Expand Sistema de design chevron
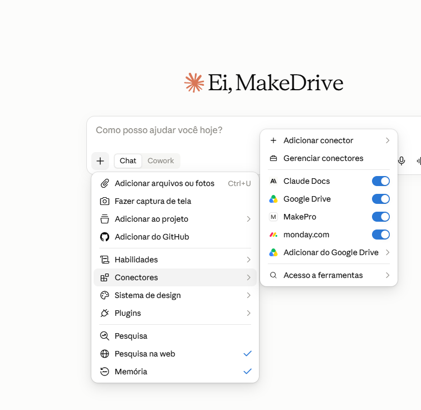Screen dimensions: 421x410 click(248, 295)
